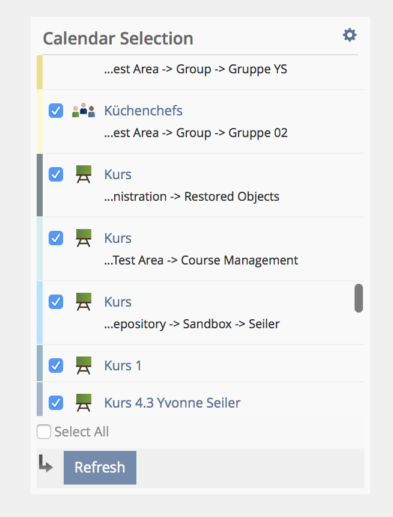Click the Küchenchefs pale yellow color bar

point(40,121)
